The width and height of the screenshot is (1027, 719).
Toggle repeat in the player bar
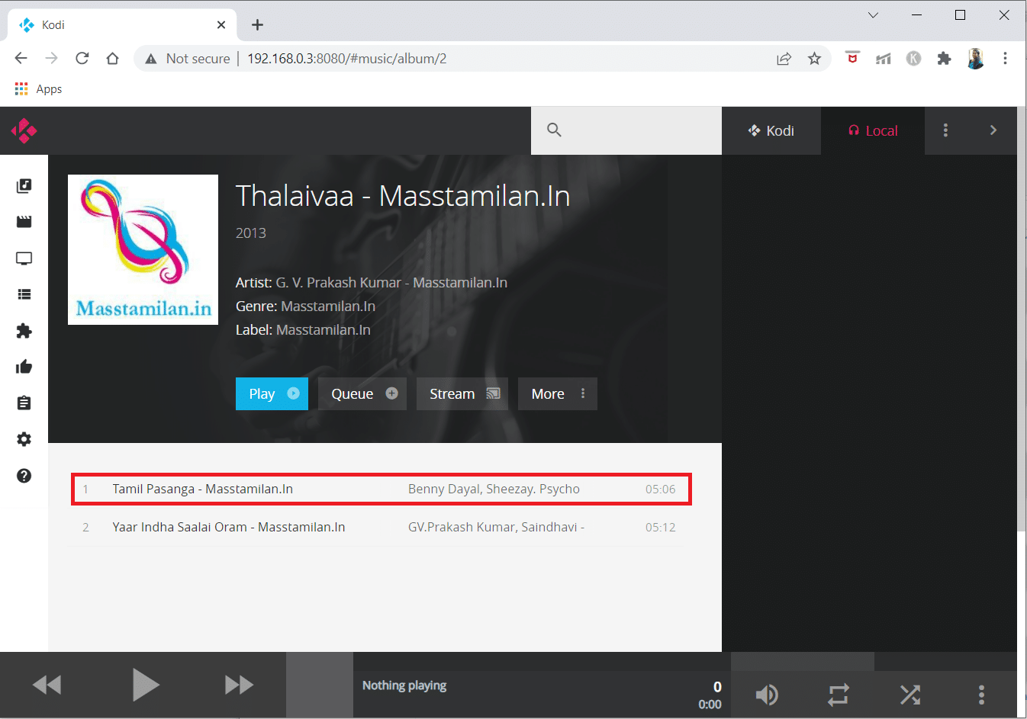[x=839, y=694]
